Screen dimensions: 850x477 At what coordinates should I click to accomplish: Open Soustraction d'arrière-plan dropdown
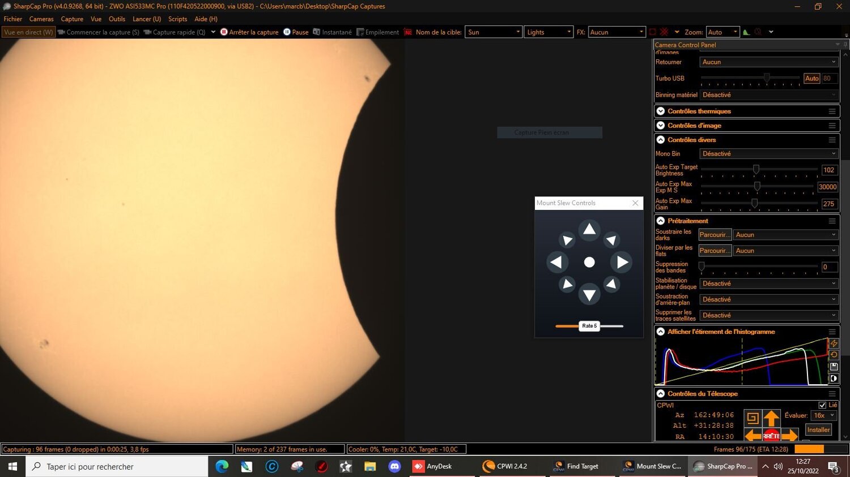[x=769, y=299]
